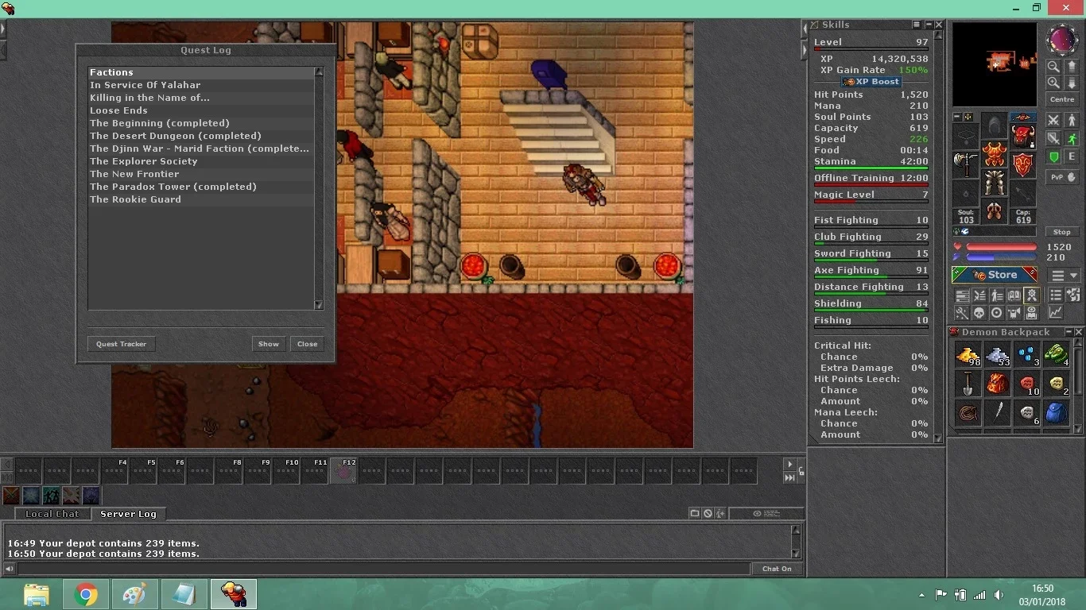Toggle the PvP mode button
1086x610 pixels.
(1062, 177)
